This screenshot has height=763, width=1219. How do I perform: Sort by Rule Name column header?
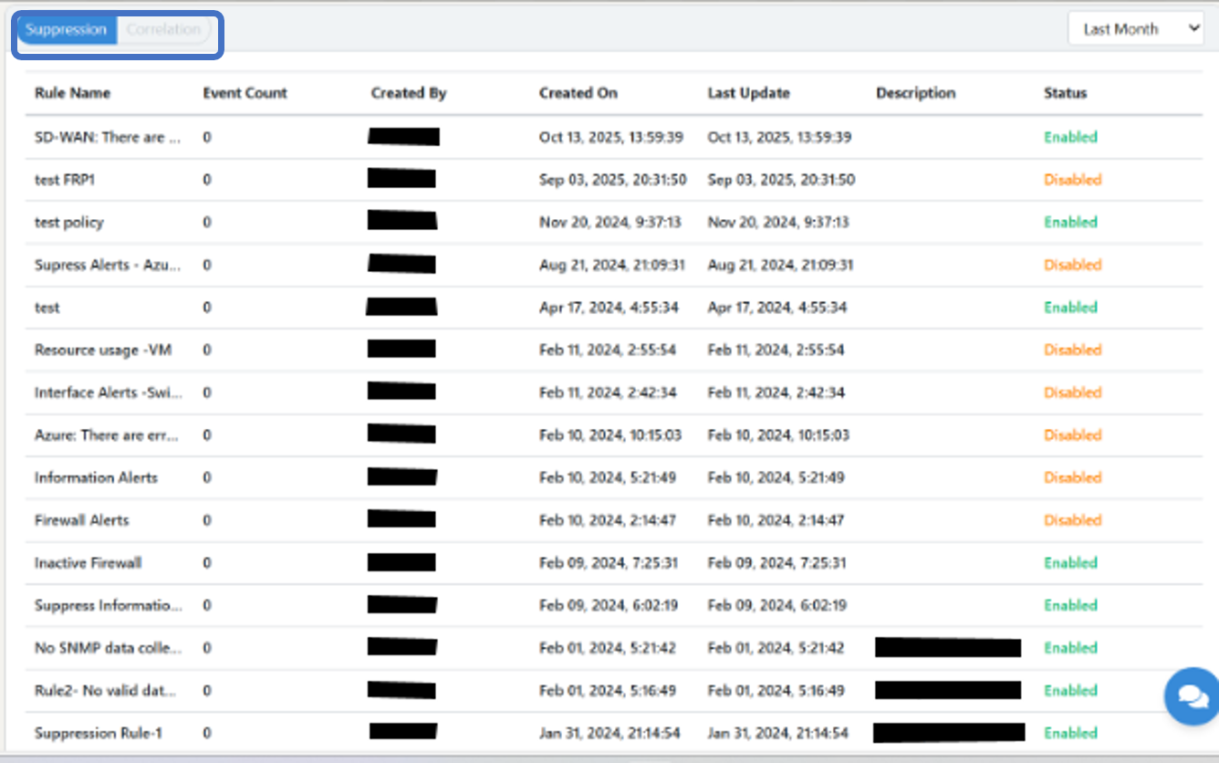[x=72, y=93]
